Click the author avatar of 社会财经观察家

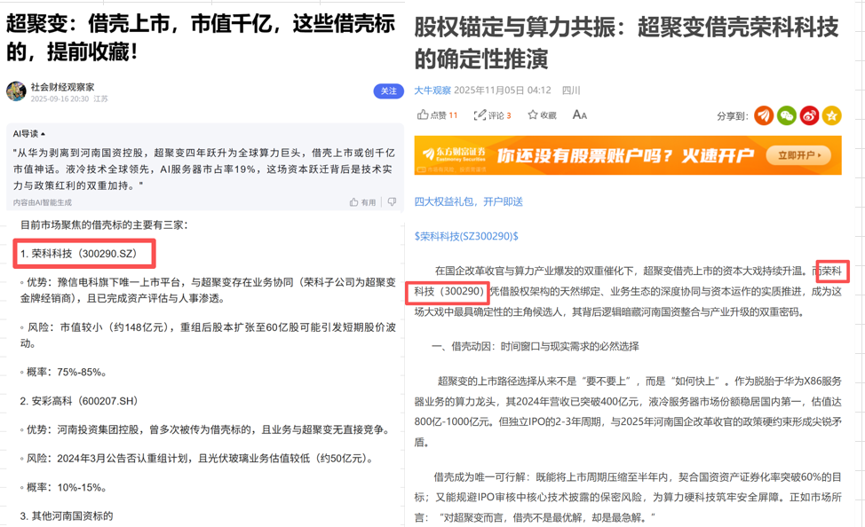pyautogui.click(x=16, y=91)
